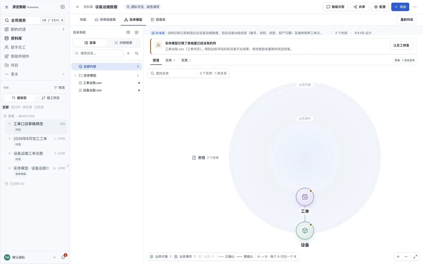Sort the directory list

(137, 53)
